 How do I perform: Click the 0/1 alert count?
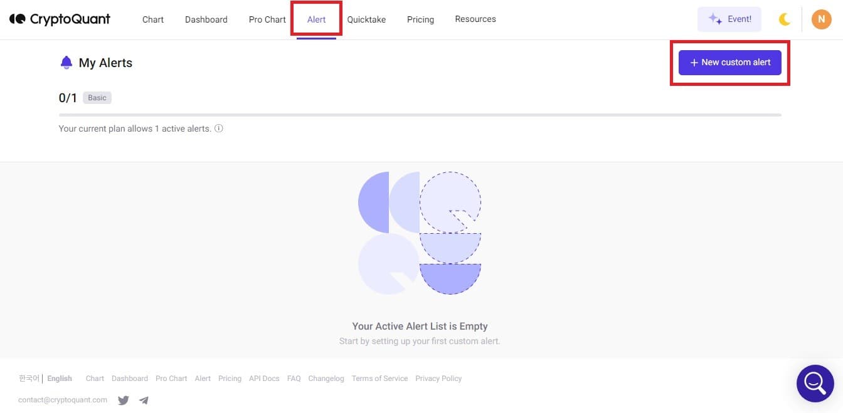[x=68, y=98]
